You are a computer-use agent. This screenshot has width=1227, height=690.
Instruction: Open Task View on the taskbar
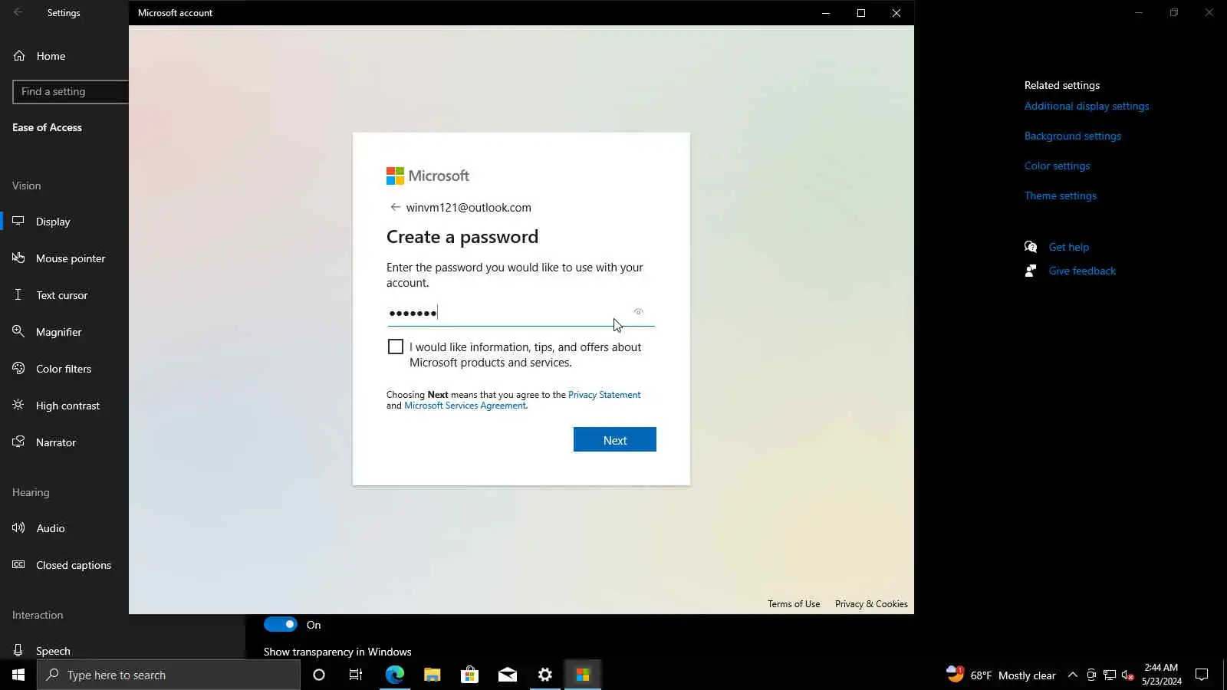(x=356, y=675)
